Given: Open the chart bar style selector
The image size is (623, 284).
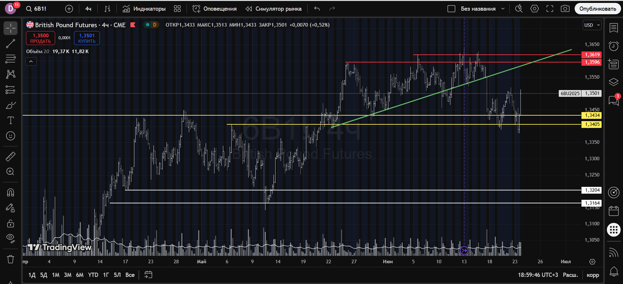Looking at the screenshot, I should click(107, 9).
